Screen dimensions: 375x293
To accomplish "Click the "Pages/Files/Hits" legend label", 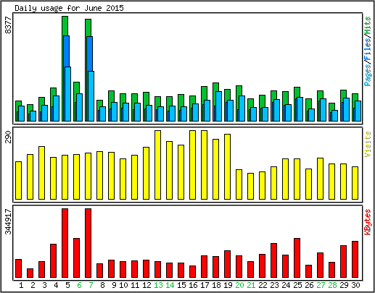I will tap(368, 51).
